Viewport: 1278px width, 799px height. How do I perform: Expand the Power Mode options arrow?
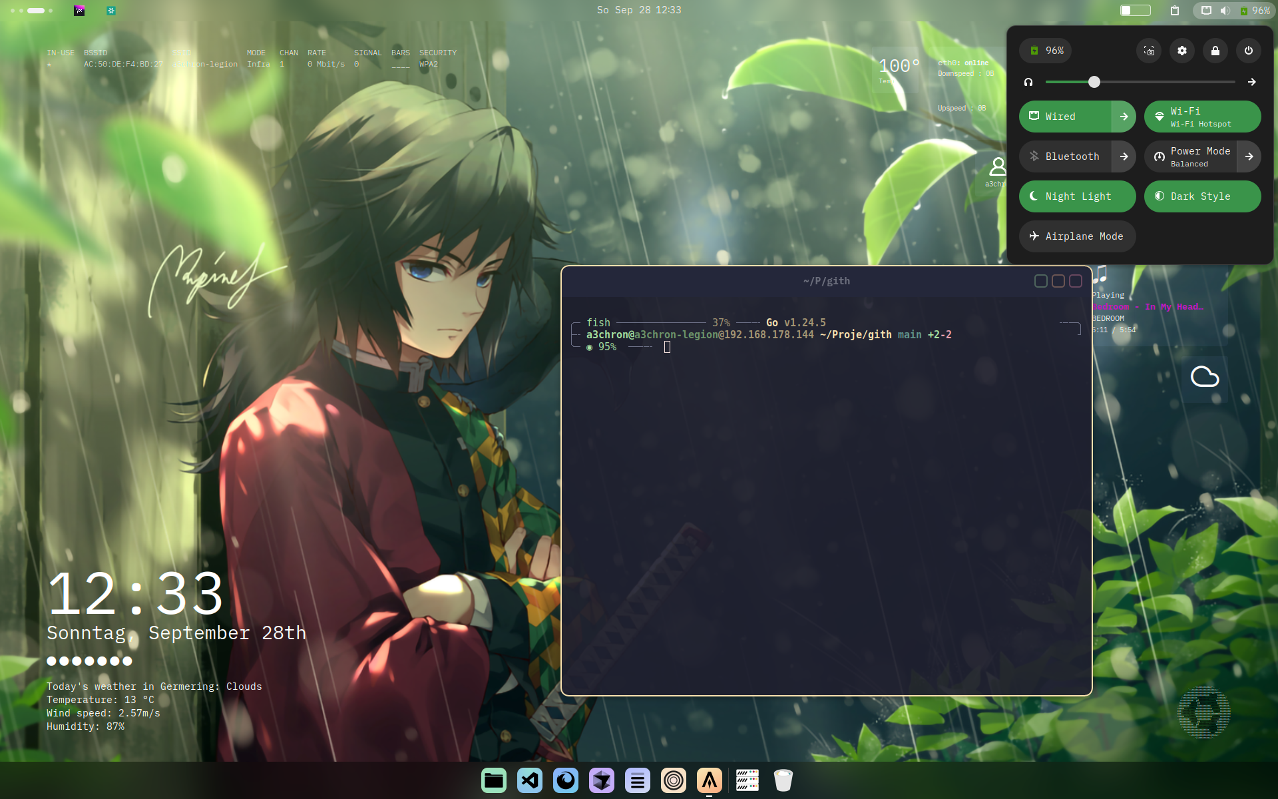point(1249,156)
